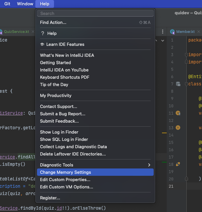Open My Productivity
Image resolution: width=202 pixels, height=212 pixels.
pyautogui.click(x=95, y=95)
